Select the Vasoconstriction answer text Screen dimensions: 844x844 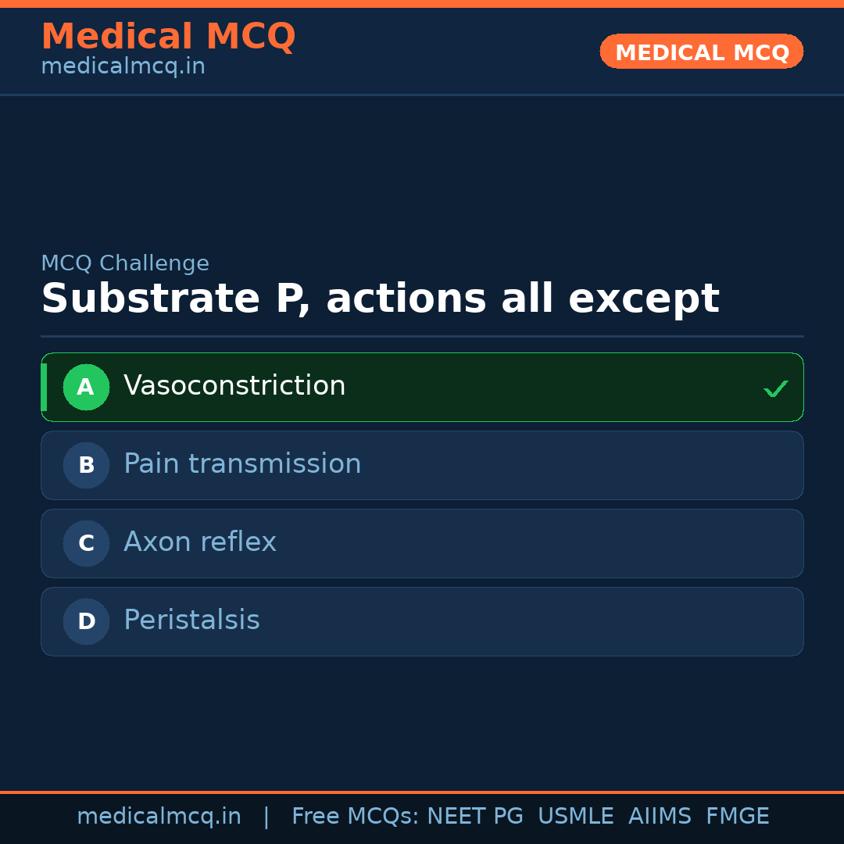[234, 386]
